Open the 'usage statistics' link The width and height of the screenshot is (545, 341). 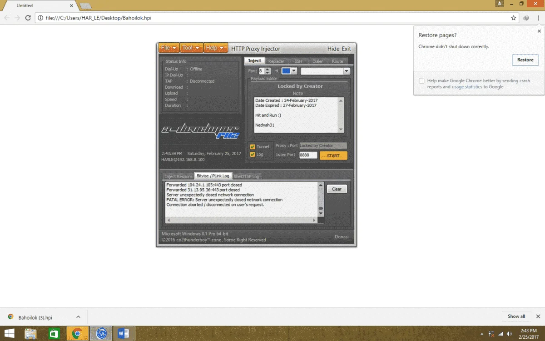(466, 86)
